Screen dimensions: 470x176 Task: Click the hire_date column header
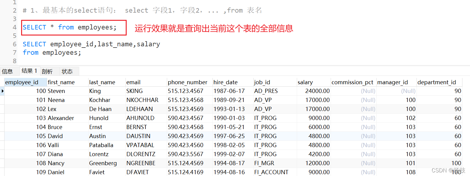(233, 82)
